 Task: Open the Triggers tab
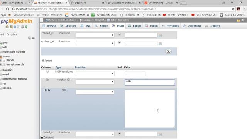click(213, 26)
